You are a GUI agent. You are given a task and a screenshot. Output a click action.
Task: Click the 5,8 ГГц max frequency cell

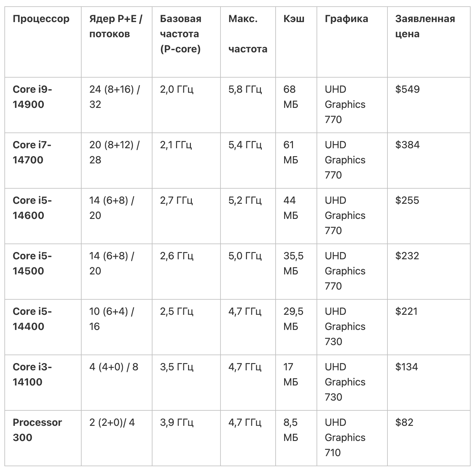click(245, 89)
